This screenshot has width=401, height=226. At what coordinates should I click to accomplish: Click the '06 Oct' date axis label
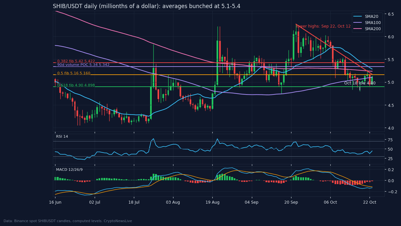point(330,202)
